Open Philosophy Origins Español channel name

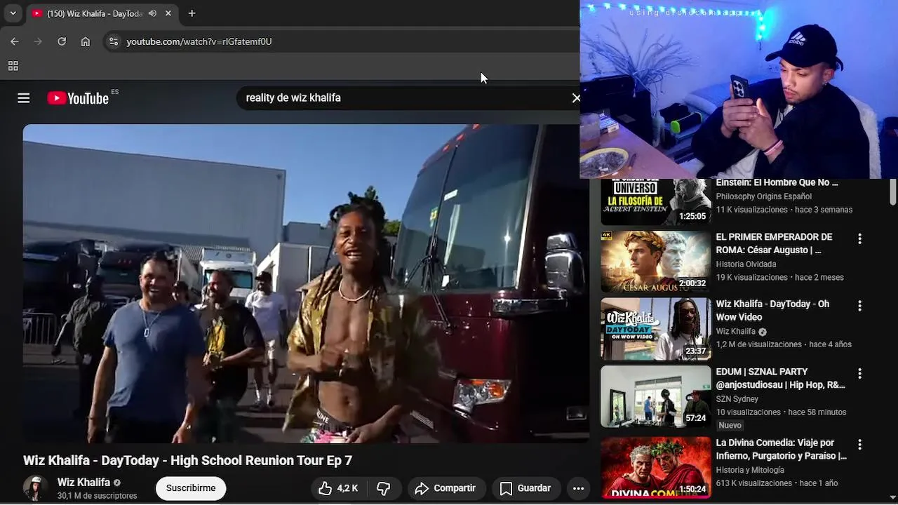point(763,196)
